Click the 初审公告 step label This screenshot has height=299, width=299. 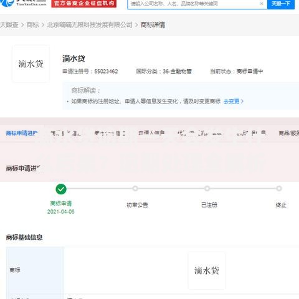point(137,205)
